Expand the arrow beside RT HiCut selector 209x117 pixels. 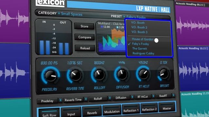click(x=153, y=96)
